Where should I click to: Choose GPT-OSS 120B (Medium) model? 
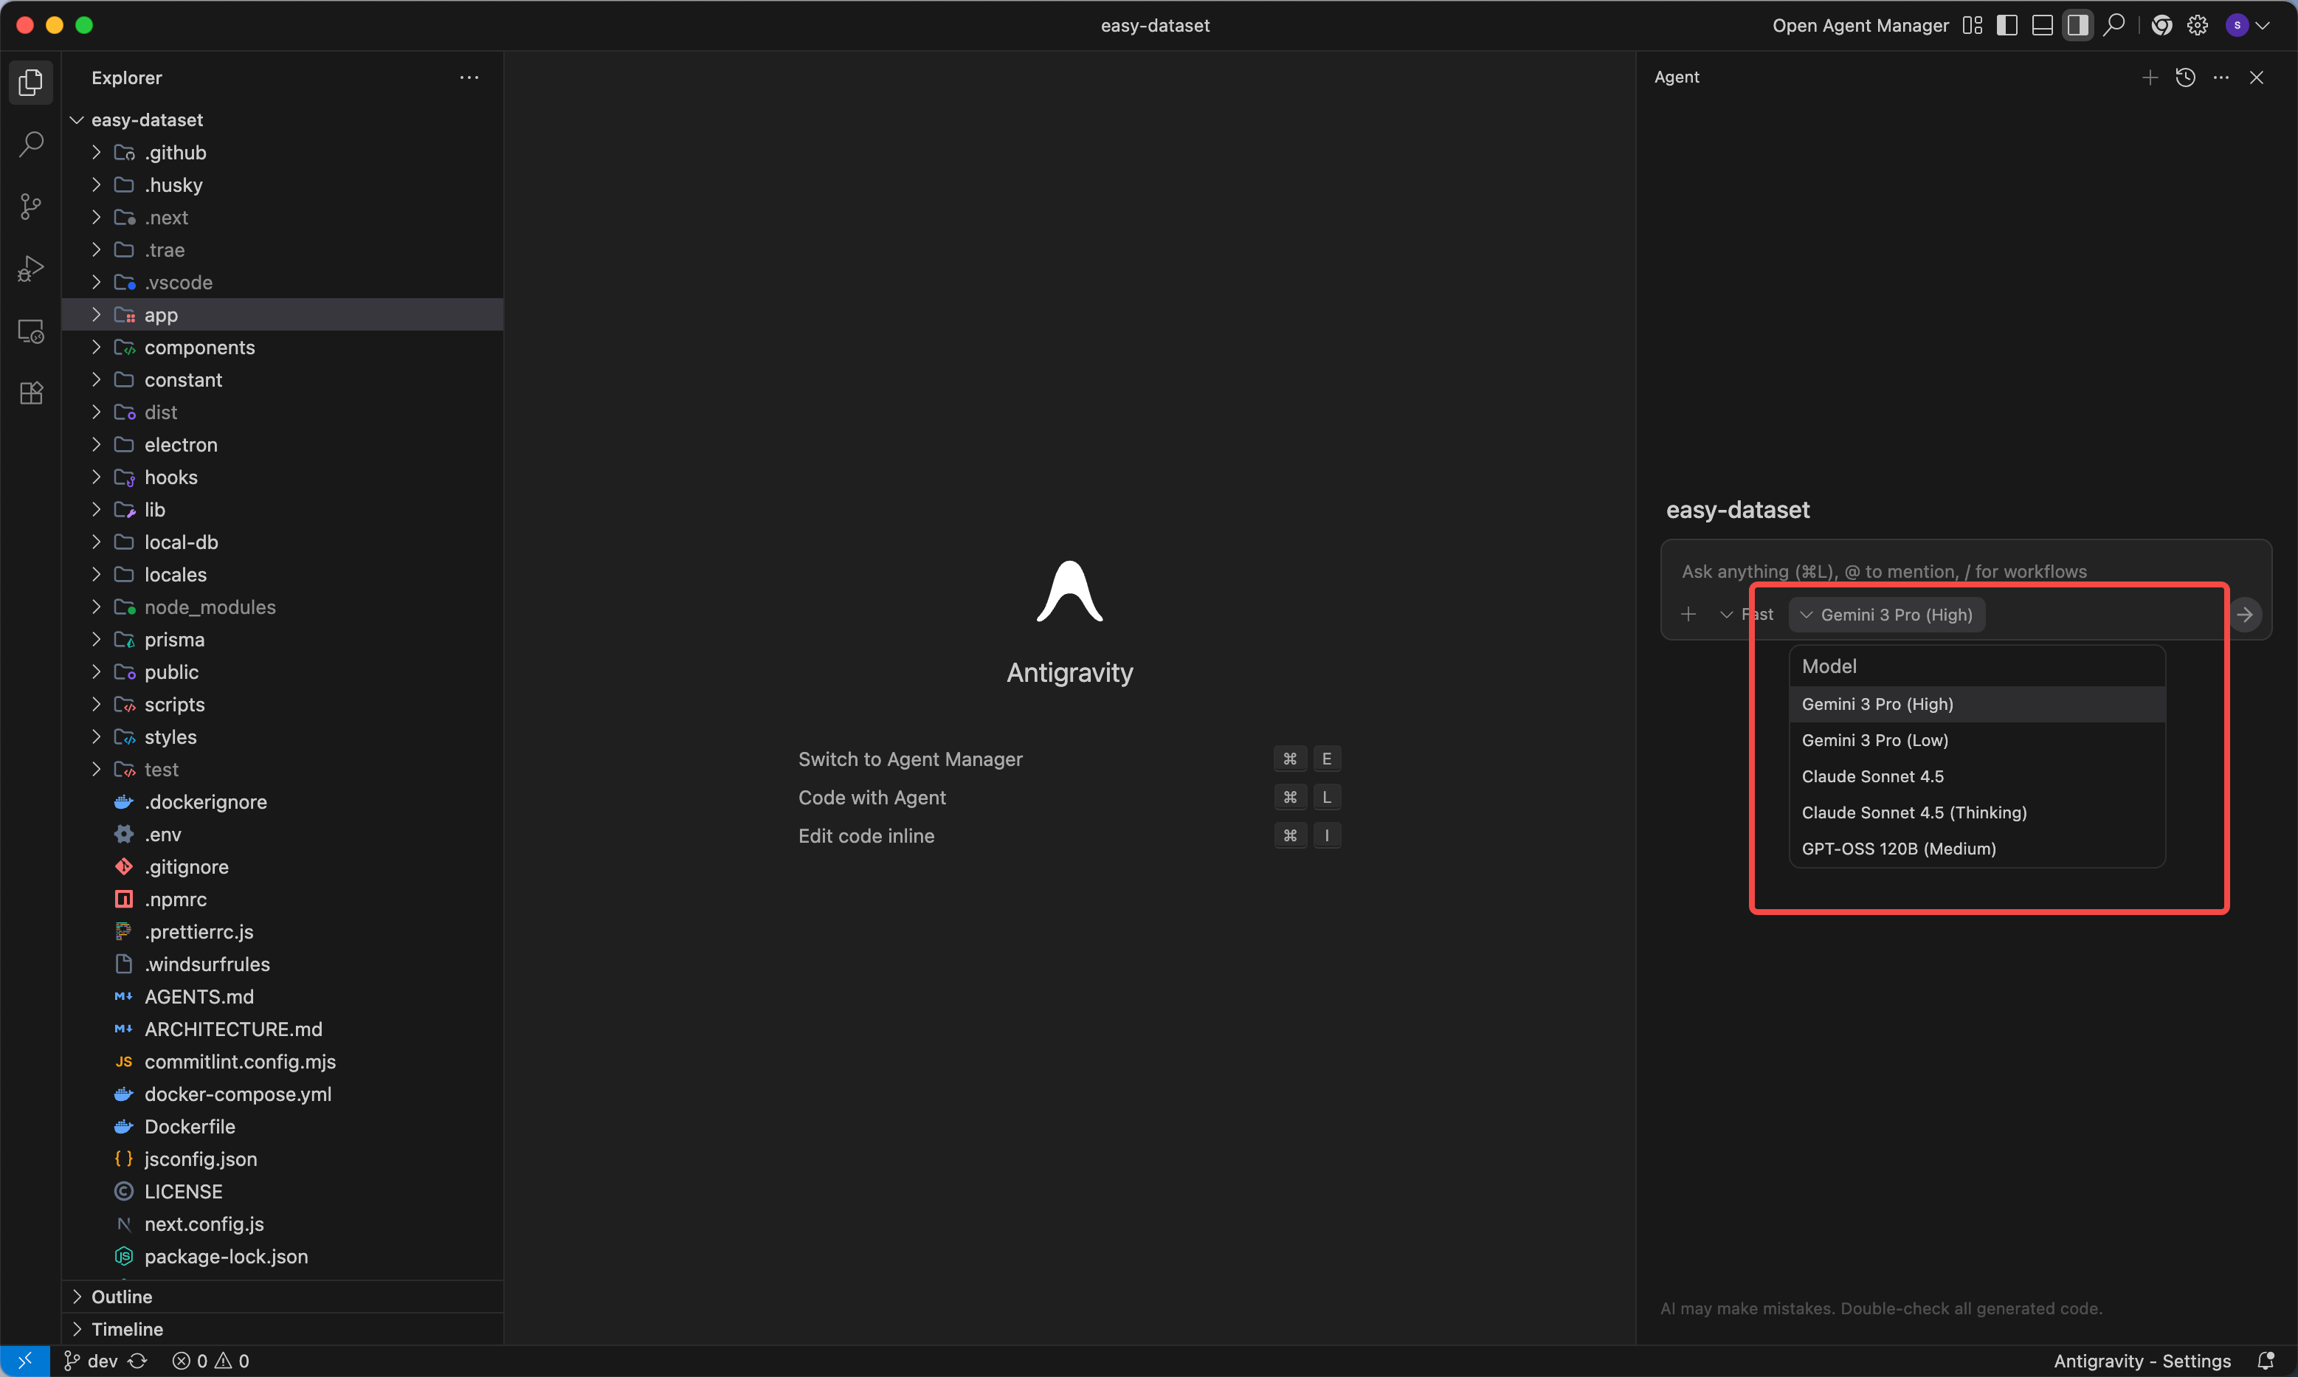[x=1898, y=848]
